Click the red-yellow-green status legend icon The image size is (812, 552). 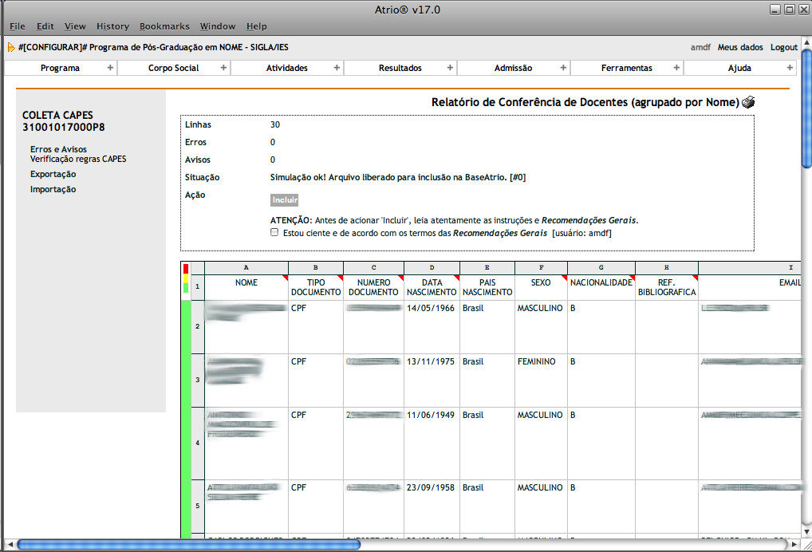[186, 279]
